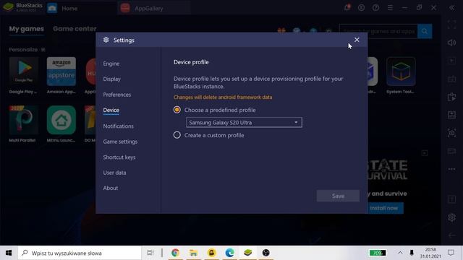Open the Game settings section

pyautogui.click(x=120, y=142)
